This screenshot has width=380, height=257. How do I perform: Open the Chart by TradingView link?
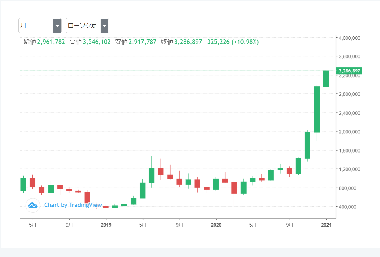click(73, 205)
